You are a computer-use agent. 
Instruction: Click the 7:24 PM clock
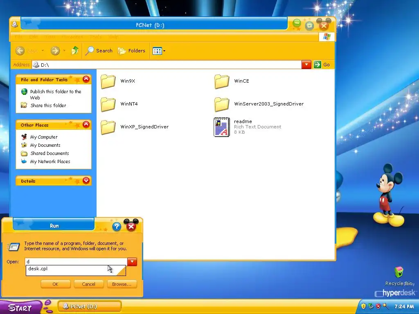pyautogui.click(x=404, y=307)
